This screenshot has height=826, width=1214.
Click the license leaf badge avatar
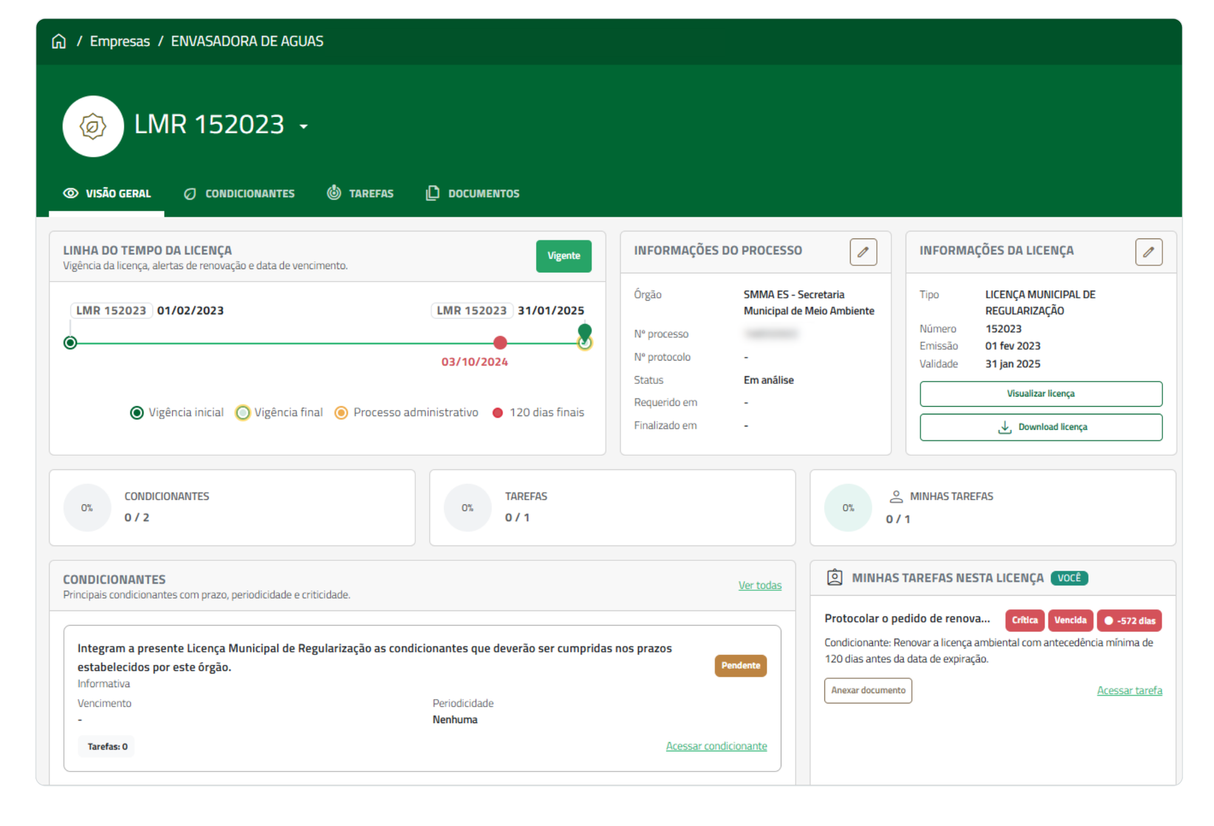pos(93,126)
